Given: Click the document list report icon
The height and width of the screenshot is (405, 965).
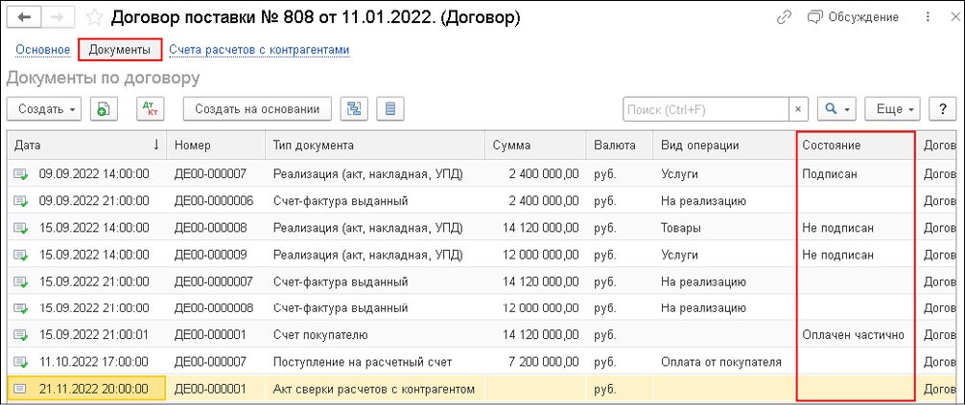Looking at the screenshot, I should (x=390, y=109).
